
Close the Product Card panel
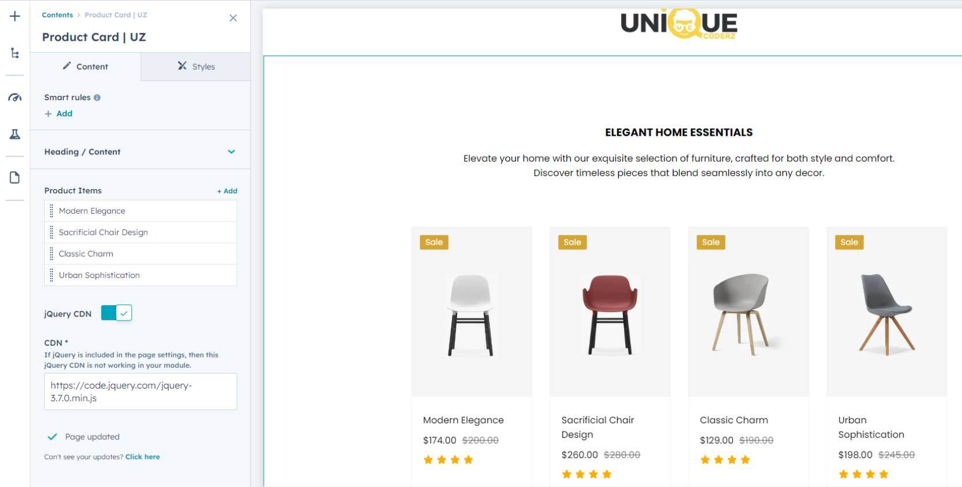(x=233, y=18)
